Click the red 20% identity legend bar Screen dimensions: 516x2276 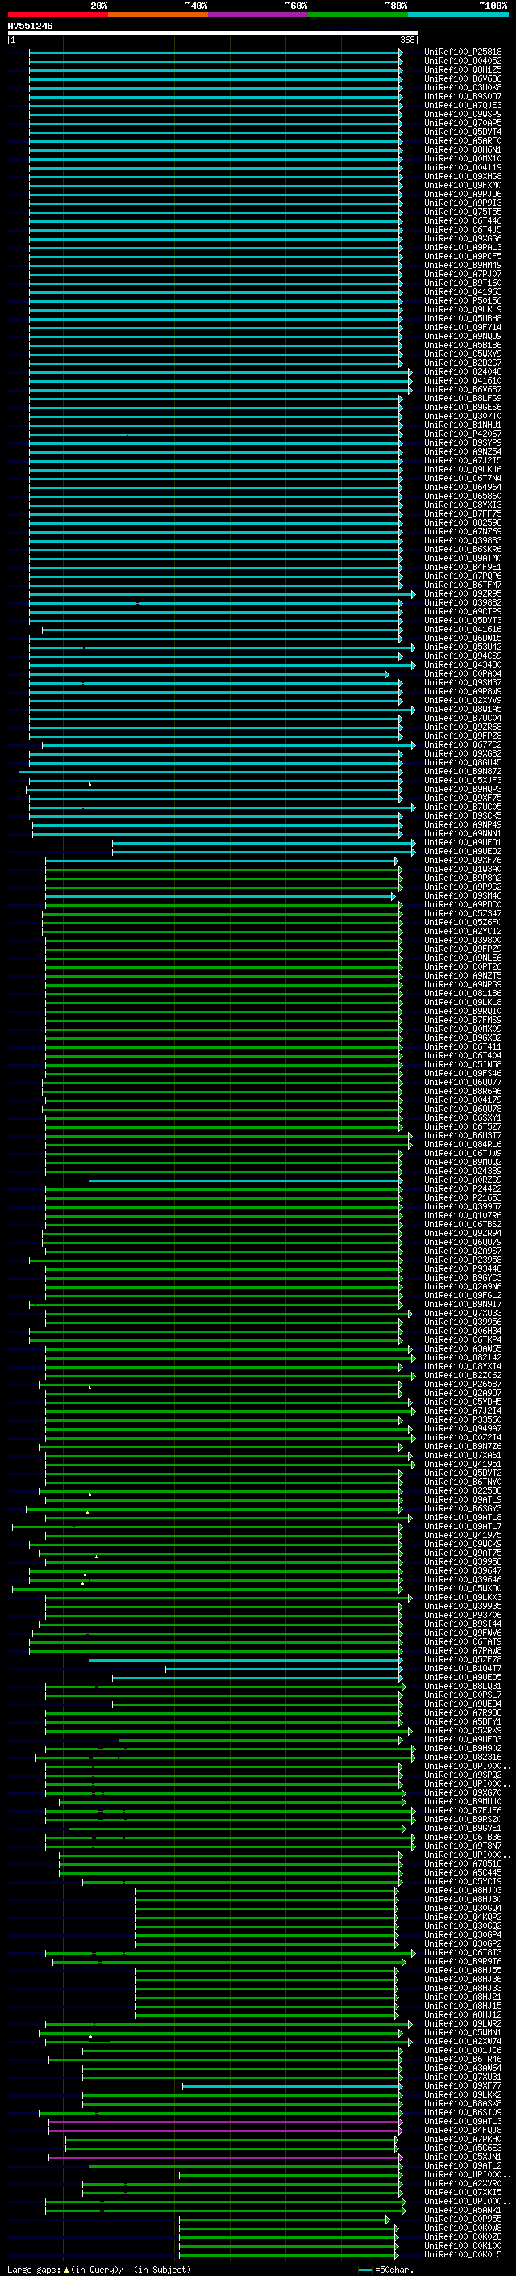(57, 15)
